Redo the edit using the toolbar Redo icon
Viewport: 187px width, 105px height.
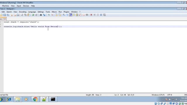[37, 15]
